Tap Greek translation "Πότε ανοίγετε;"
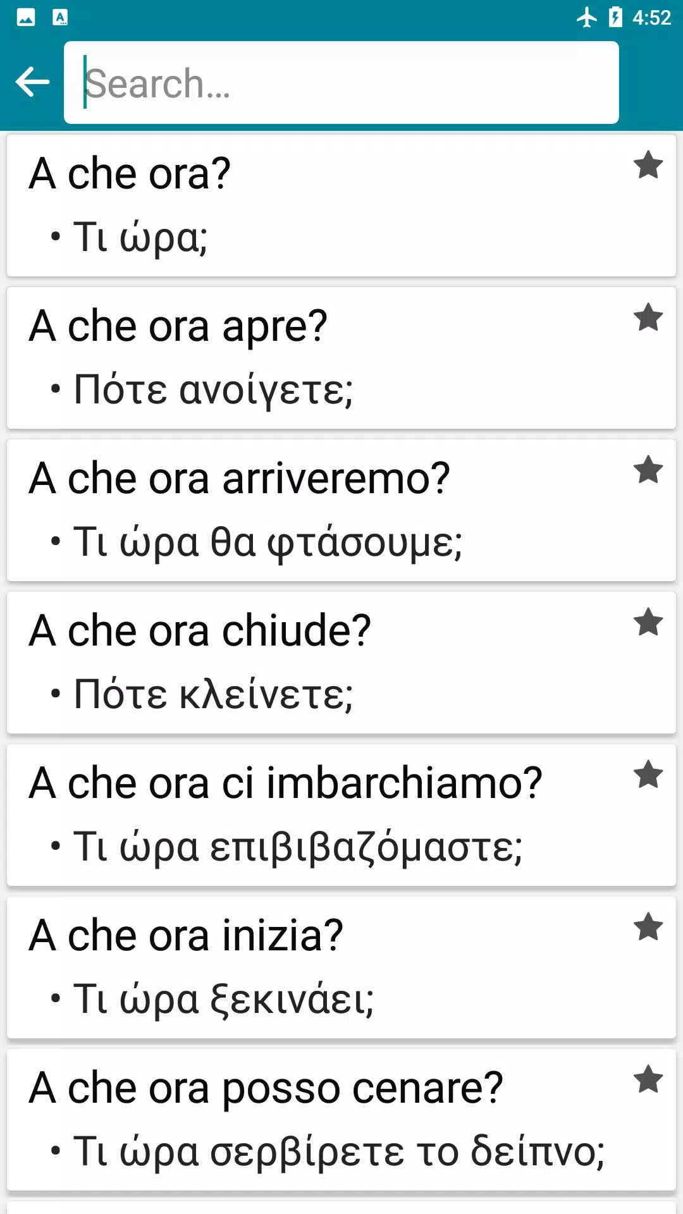The width and height of the screenshot is (683, 1214). point(213,390)
